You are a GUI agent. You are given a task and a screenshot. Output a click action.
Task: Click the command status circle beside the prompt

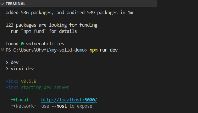[2, 49]
